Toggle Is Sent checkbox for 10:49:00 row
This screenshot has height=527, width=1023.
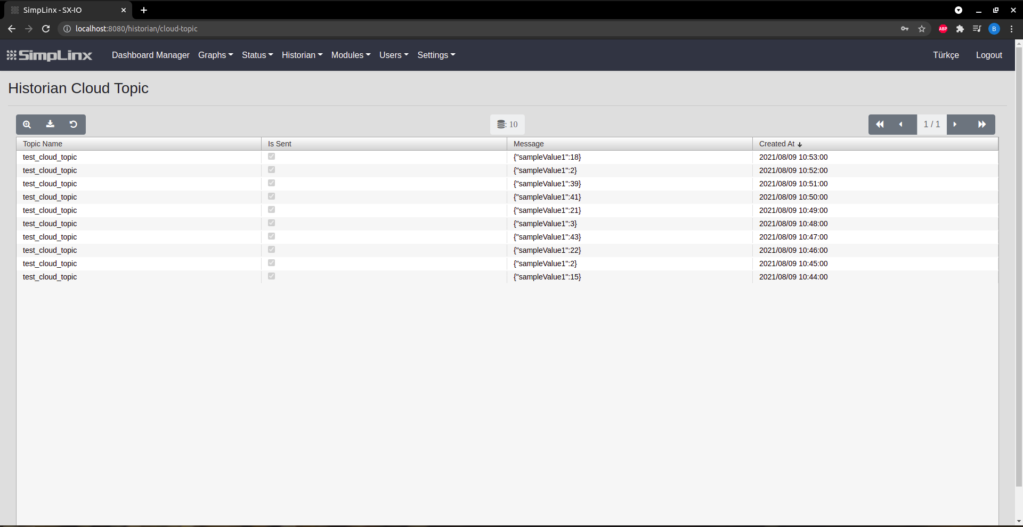pos(272,210)
